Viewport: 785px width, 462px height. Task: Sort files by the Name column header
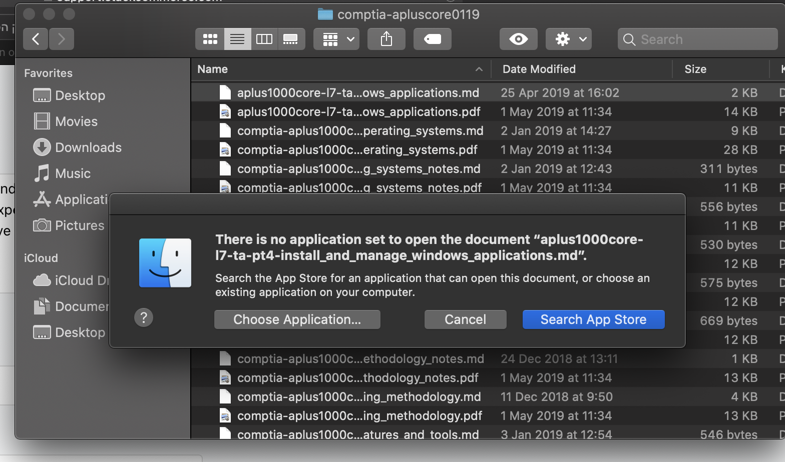click(340, 69)
